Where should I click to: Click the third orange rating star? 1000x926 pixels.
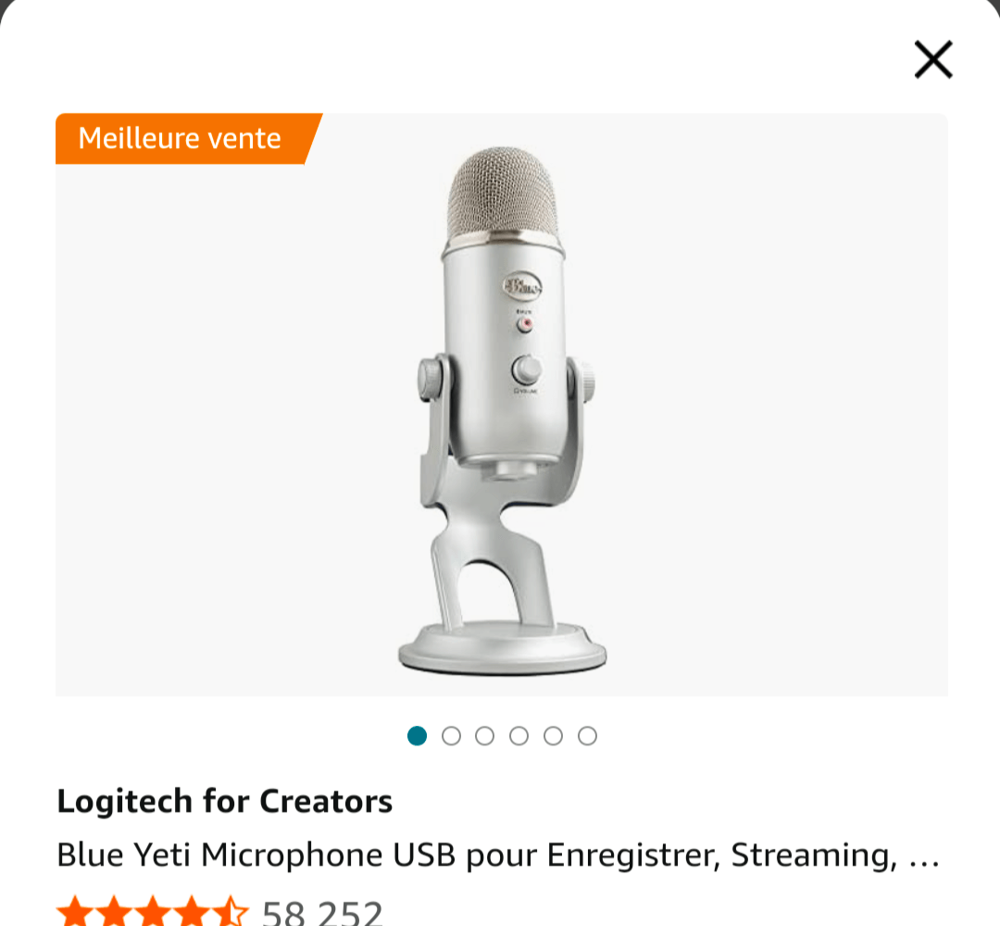coord(153,910)
